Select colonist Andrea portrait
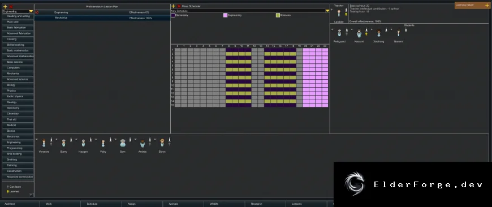Viewport: 492px width, 207px height. [143, 143]
